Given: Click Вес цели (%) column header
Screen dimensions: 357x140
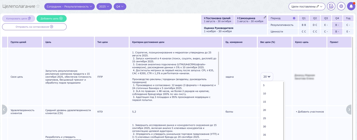Looking at the screenshot, I should 275,42.
